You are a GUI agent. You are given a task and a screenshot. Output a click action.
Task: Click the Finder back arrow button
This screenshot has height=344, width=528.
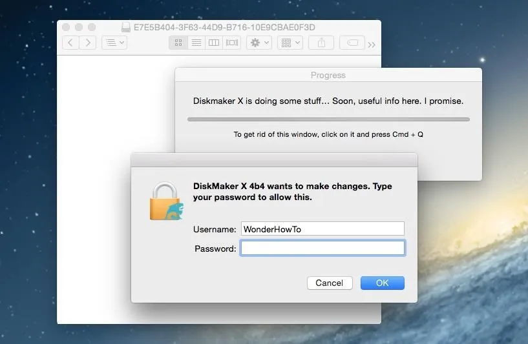(x=70, y=43)
